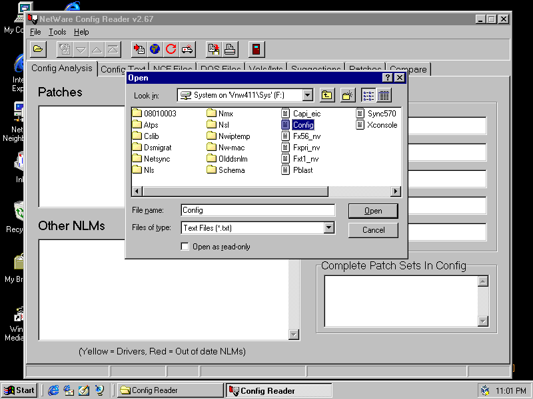Click the Open button in the dialog
Image resolution: width=533 pixels, height=399 pixels.
(x=373, y=211)
